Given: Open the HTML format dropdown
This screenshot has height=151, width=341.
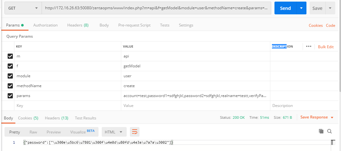Looking at the screenshot, I should (x=114, y=132).
